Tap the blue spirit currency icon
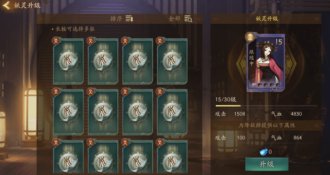 264,152
